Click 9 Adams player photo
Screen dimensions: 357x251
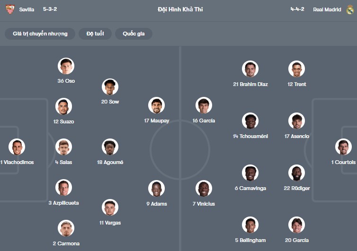(156, 189)
